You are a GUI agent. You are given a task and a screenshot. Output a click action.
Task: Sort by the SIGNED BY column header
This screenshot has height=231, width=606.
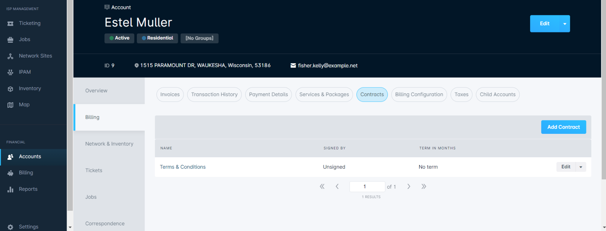click(334, 148)
